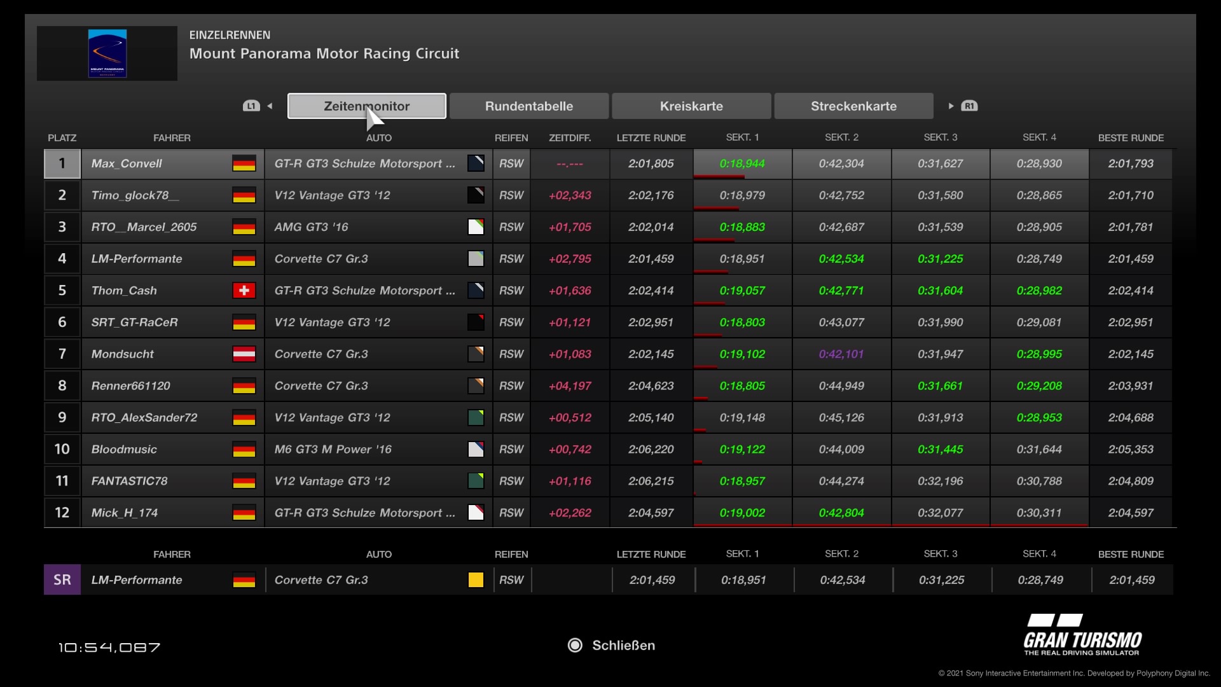
Task: Click the Swiss flag next to Thom_Cash
Action: pyautogui.click(x=244, y=291)
